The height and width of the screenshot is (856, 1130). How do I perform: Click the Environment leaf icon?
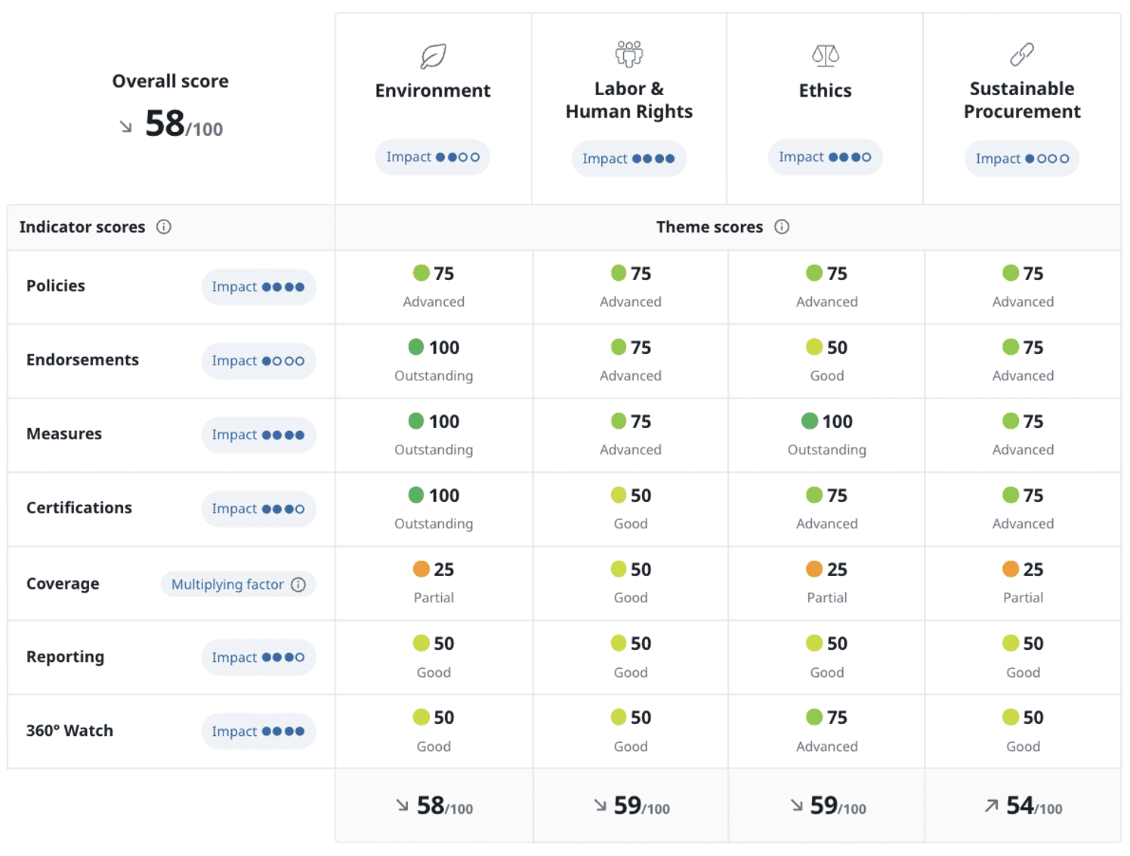coord(432,55)
